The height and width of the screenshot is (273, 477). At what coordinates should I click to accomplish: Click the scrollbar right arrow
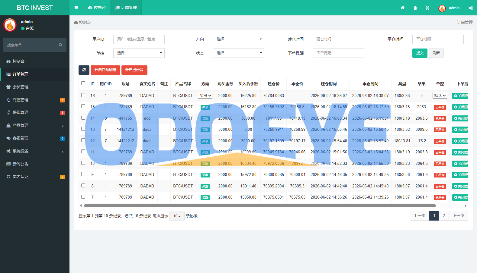point(466,206)
